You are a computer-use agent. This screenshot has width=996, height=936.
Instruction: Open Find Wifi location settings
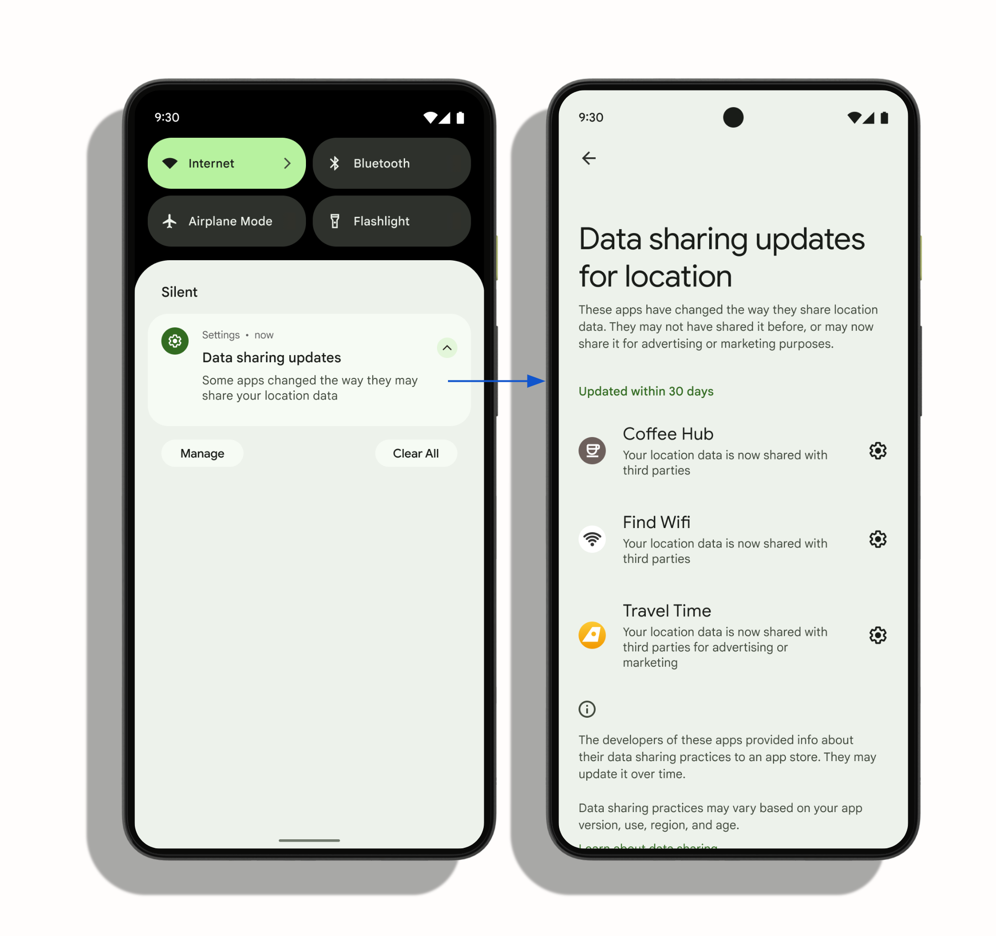point(878,539)
